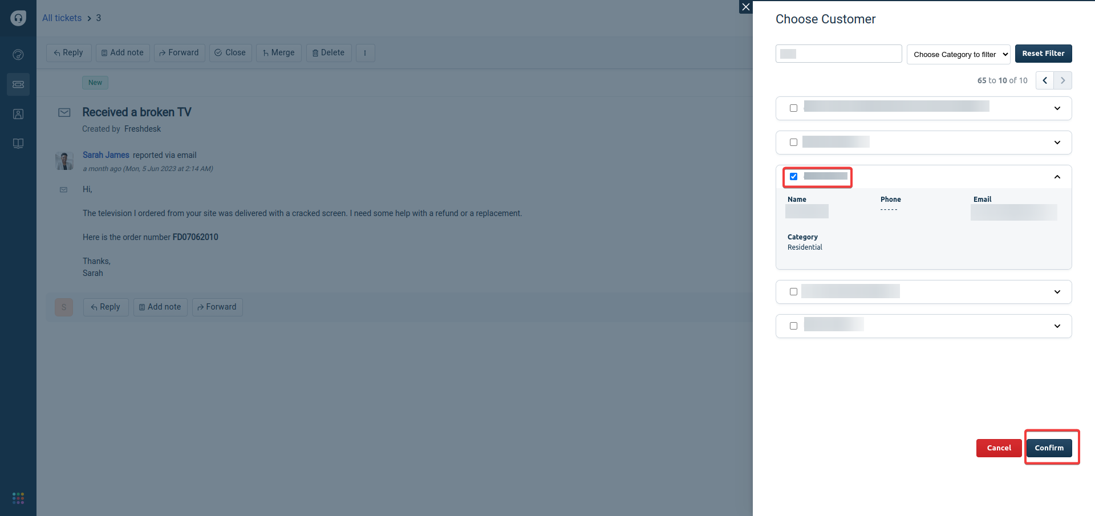This screenshot has width=1095, height=516.
Task: Open the app switcher grid icon
Action: click(x=18, y=498)
